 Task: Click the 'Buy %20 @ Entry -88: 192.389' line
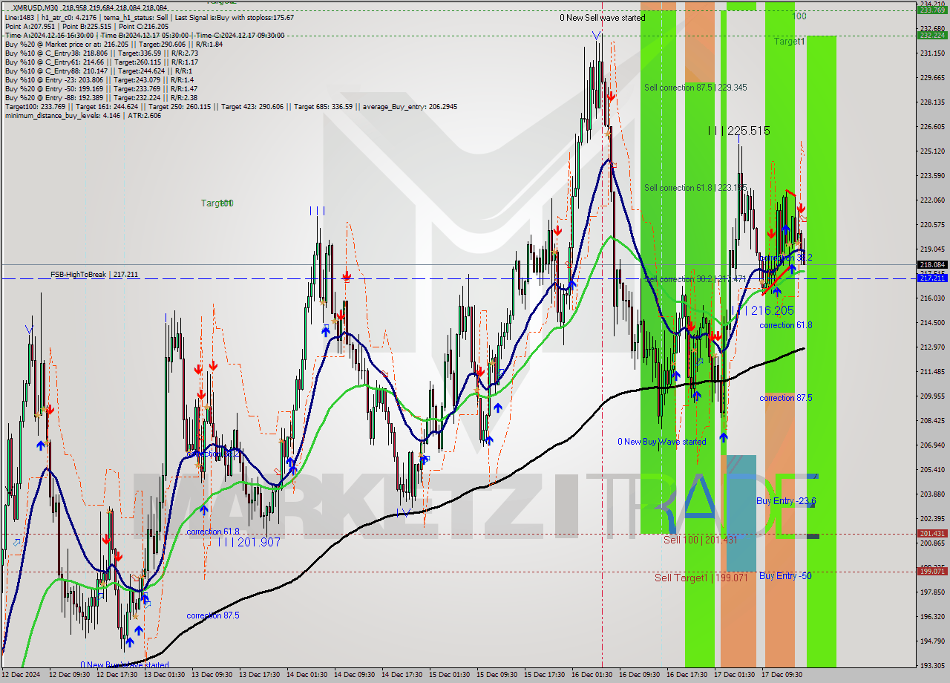[101, 97]
